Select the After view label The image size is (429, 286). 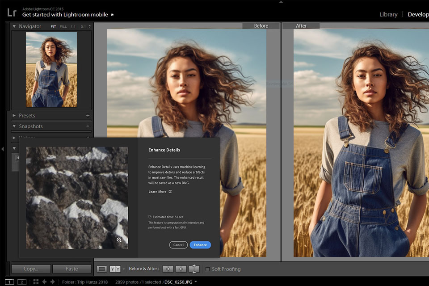[x=301, y=26]
